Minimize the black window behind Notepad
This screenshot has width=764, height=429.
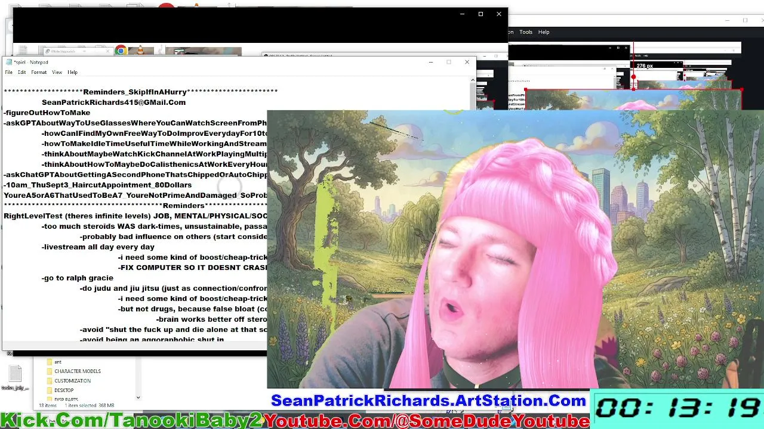pos(462,14)
